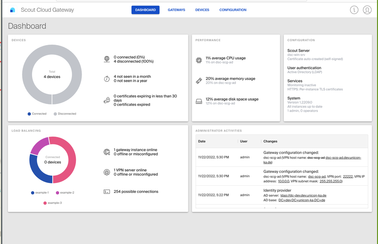Click the VPN IP address 10.0.0.0 value

coord(283,181)
